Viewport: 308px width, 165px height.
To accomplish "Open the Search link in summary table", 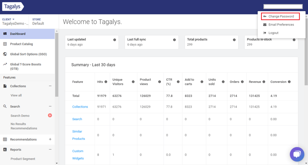I will coord(77,119).
